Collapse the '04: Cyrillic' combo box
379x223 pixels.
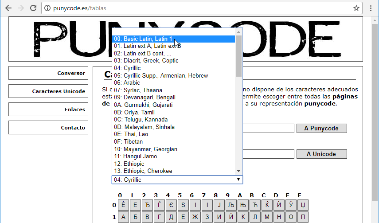(177, 180)
